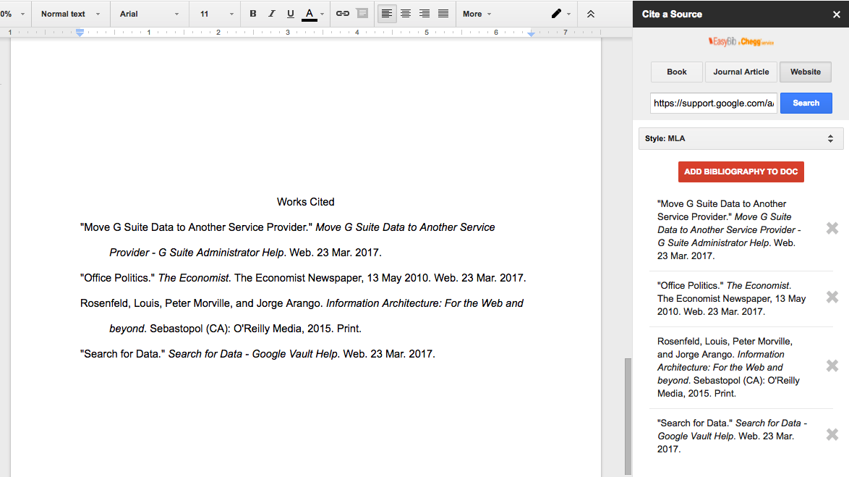
Task: Toggle bold formatting
Action: point(252,14)
